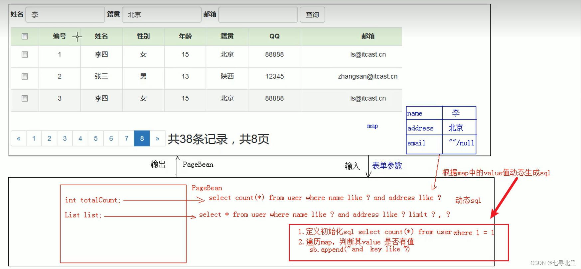
Task: Click 共38条记录，共8页 summary text
Action: 218,139
